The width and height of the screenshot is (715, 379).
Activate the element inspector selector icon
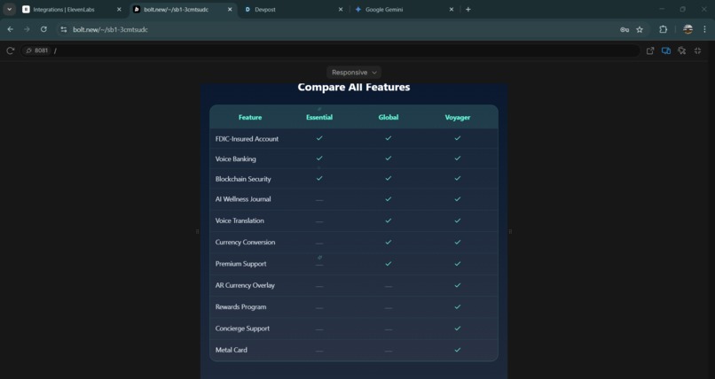coord(681,51)
